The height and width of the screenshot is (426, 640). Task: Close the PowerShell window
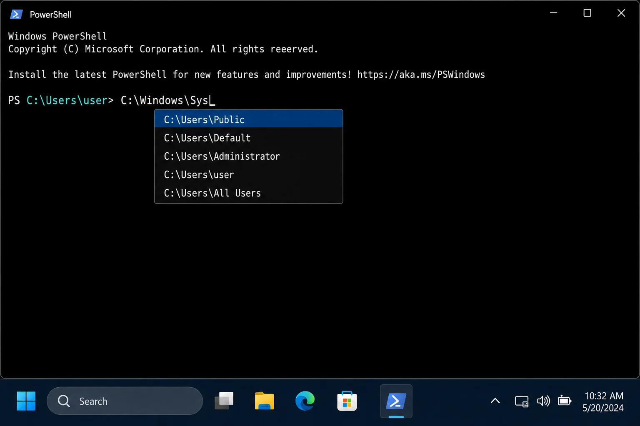coord(621,13)
